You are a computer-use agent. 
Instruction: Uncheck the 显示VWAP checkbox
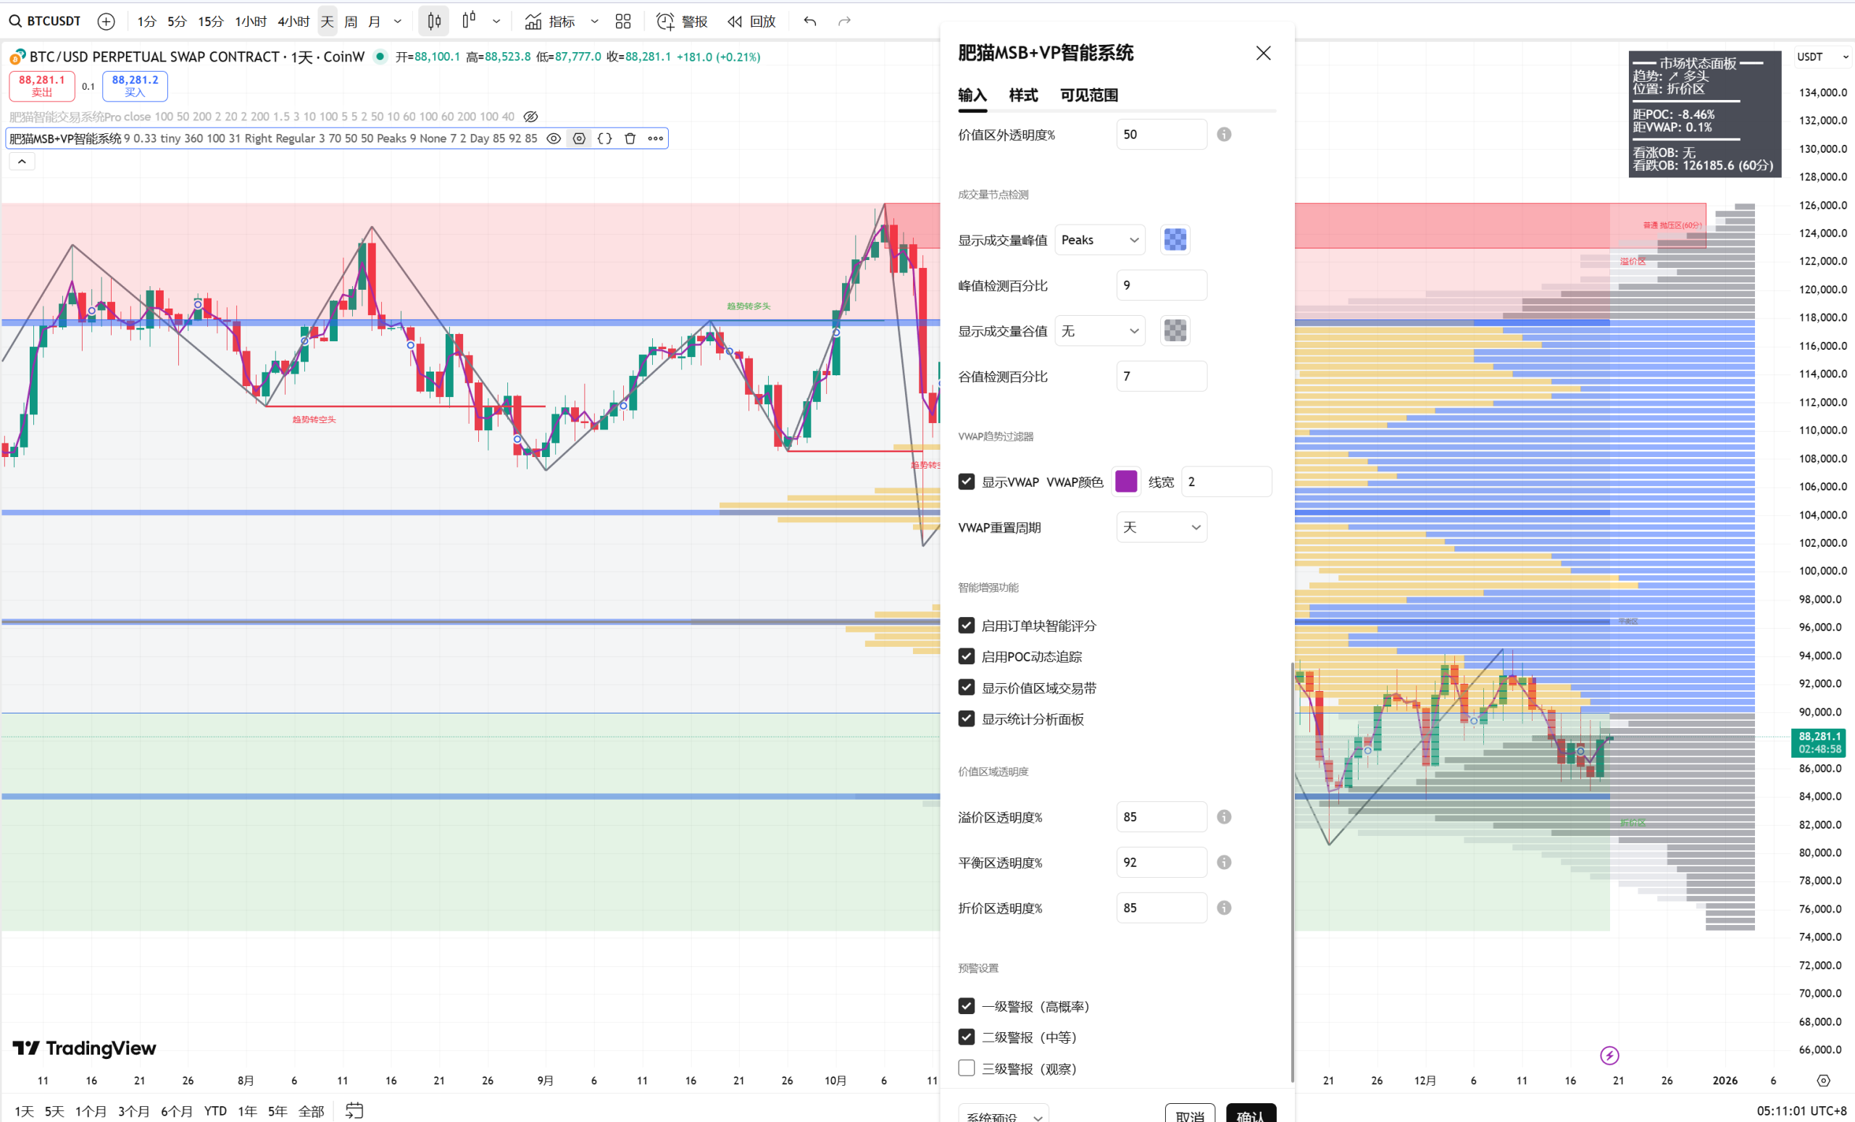coord(967,482)
